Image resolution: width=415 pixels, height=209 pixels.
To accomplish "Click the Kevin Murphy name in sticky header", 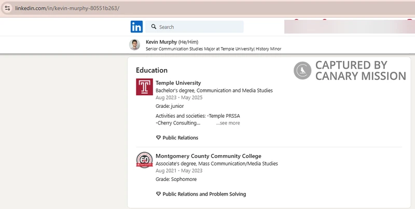I will [161, 42].
